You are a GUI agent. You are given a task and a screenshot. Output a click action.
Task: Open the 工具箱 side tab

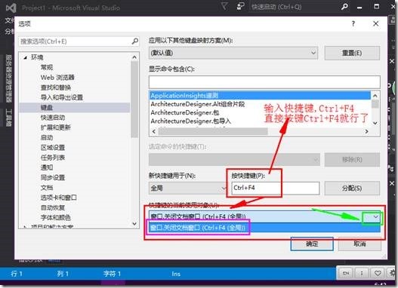[x=9, y=118]
